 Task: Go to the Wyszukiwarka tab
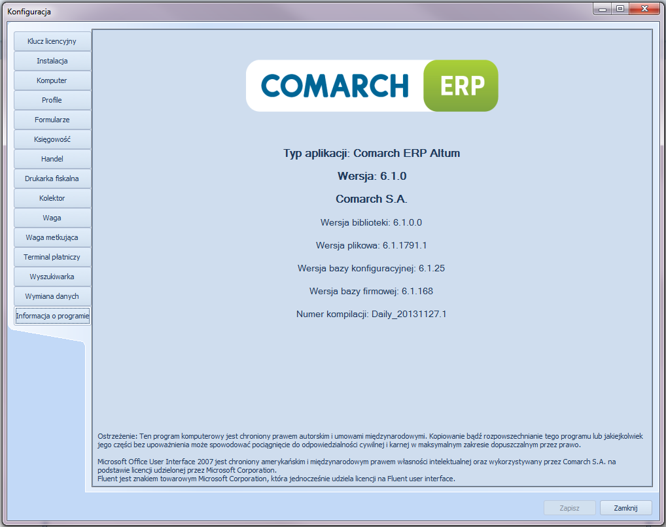point(52,277)
